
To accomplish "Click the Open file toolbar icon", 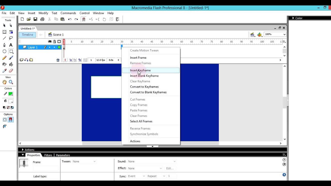I will click(x=29, y=19).
